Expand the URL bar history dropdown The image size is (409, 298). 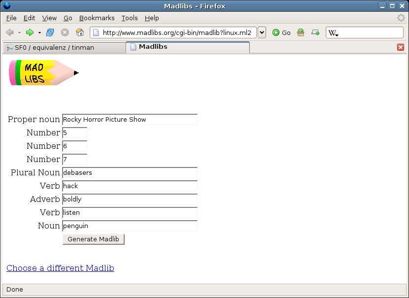[x=262, y=33]
